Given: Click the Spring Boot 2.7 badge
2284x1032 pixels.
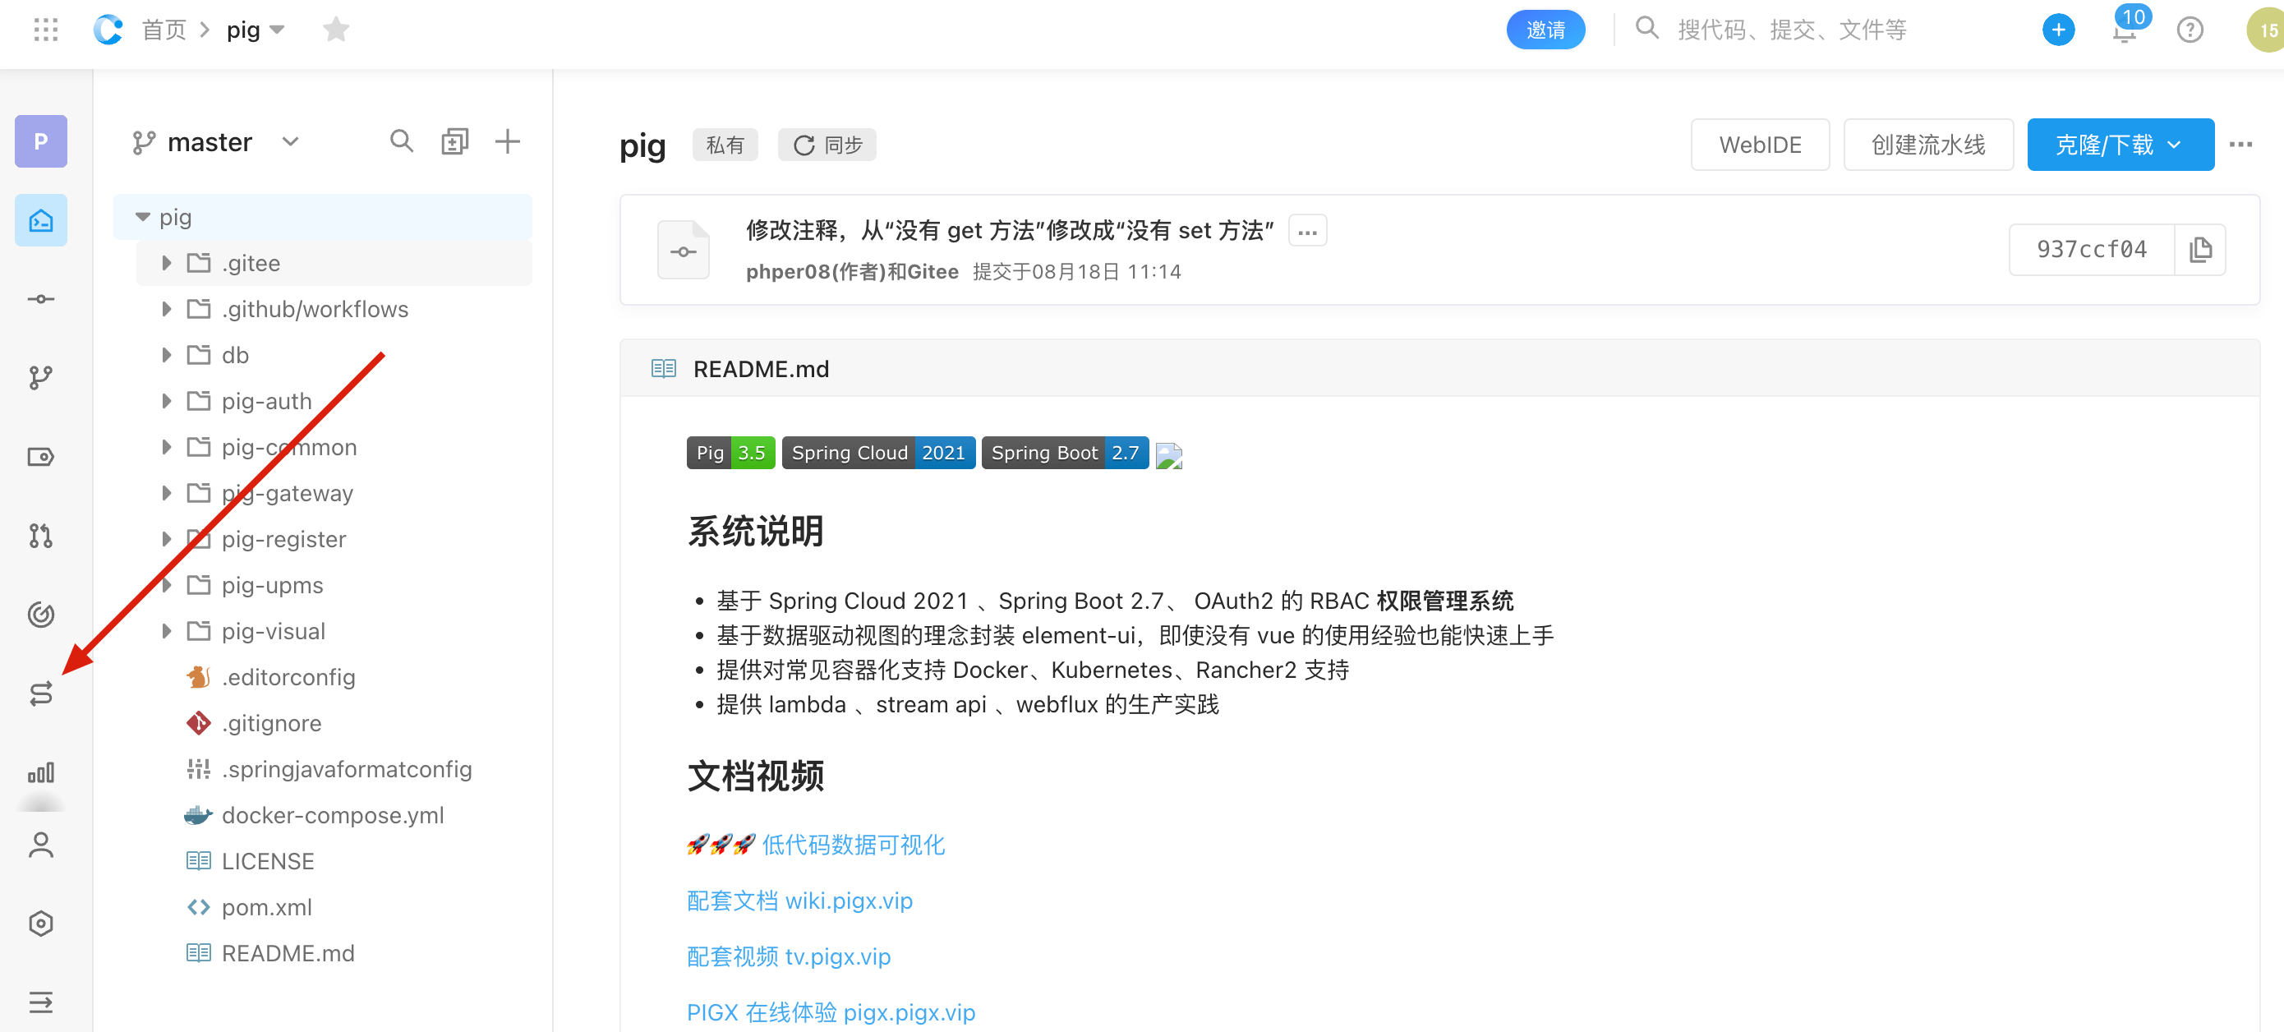Looking at the screenshot, I should click(x=1065, y=453).
